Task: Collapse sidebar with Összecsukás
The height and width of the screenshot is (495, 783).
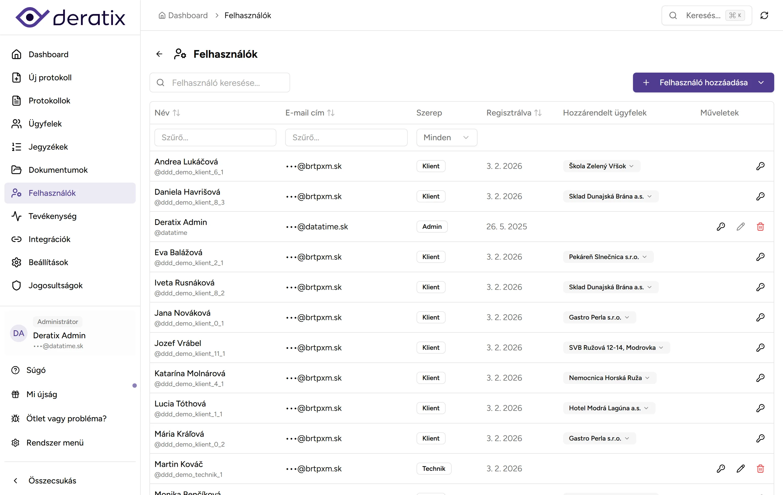Action: [52, 481]
